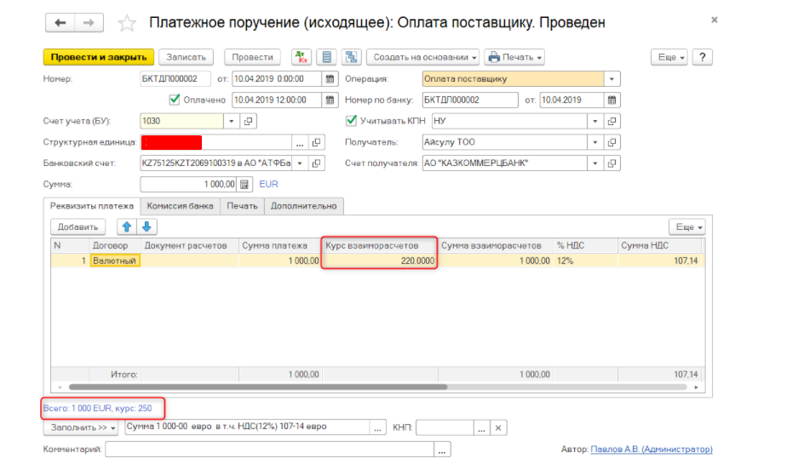798x470 pixels.
Task: Open Создать на основании dropdown
Action: pyautogui.click(x=423, y=57)
